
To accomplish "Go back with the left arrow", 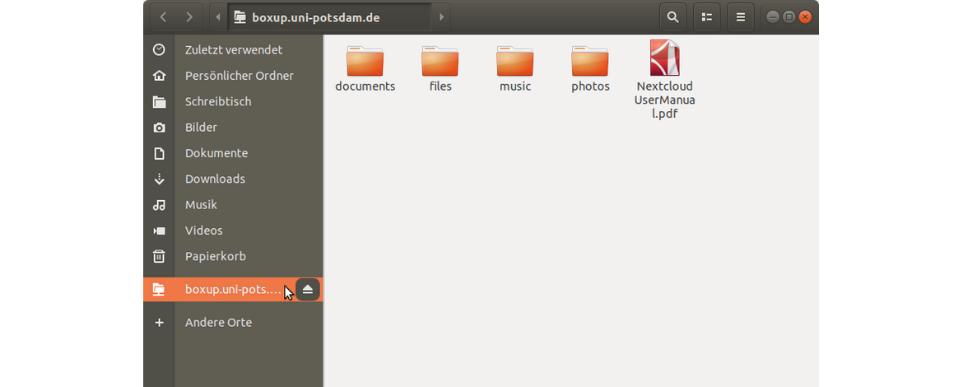I will 163,16.
